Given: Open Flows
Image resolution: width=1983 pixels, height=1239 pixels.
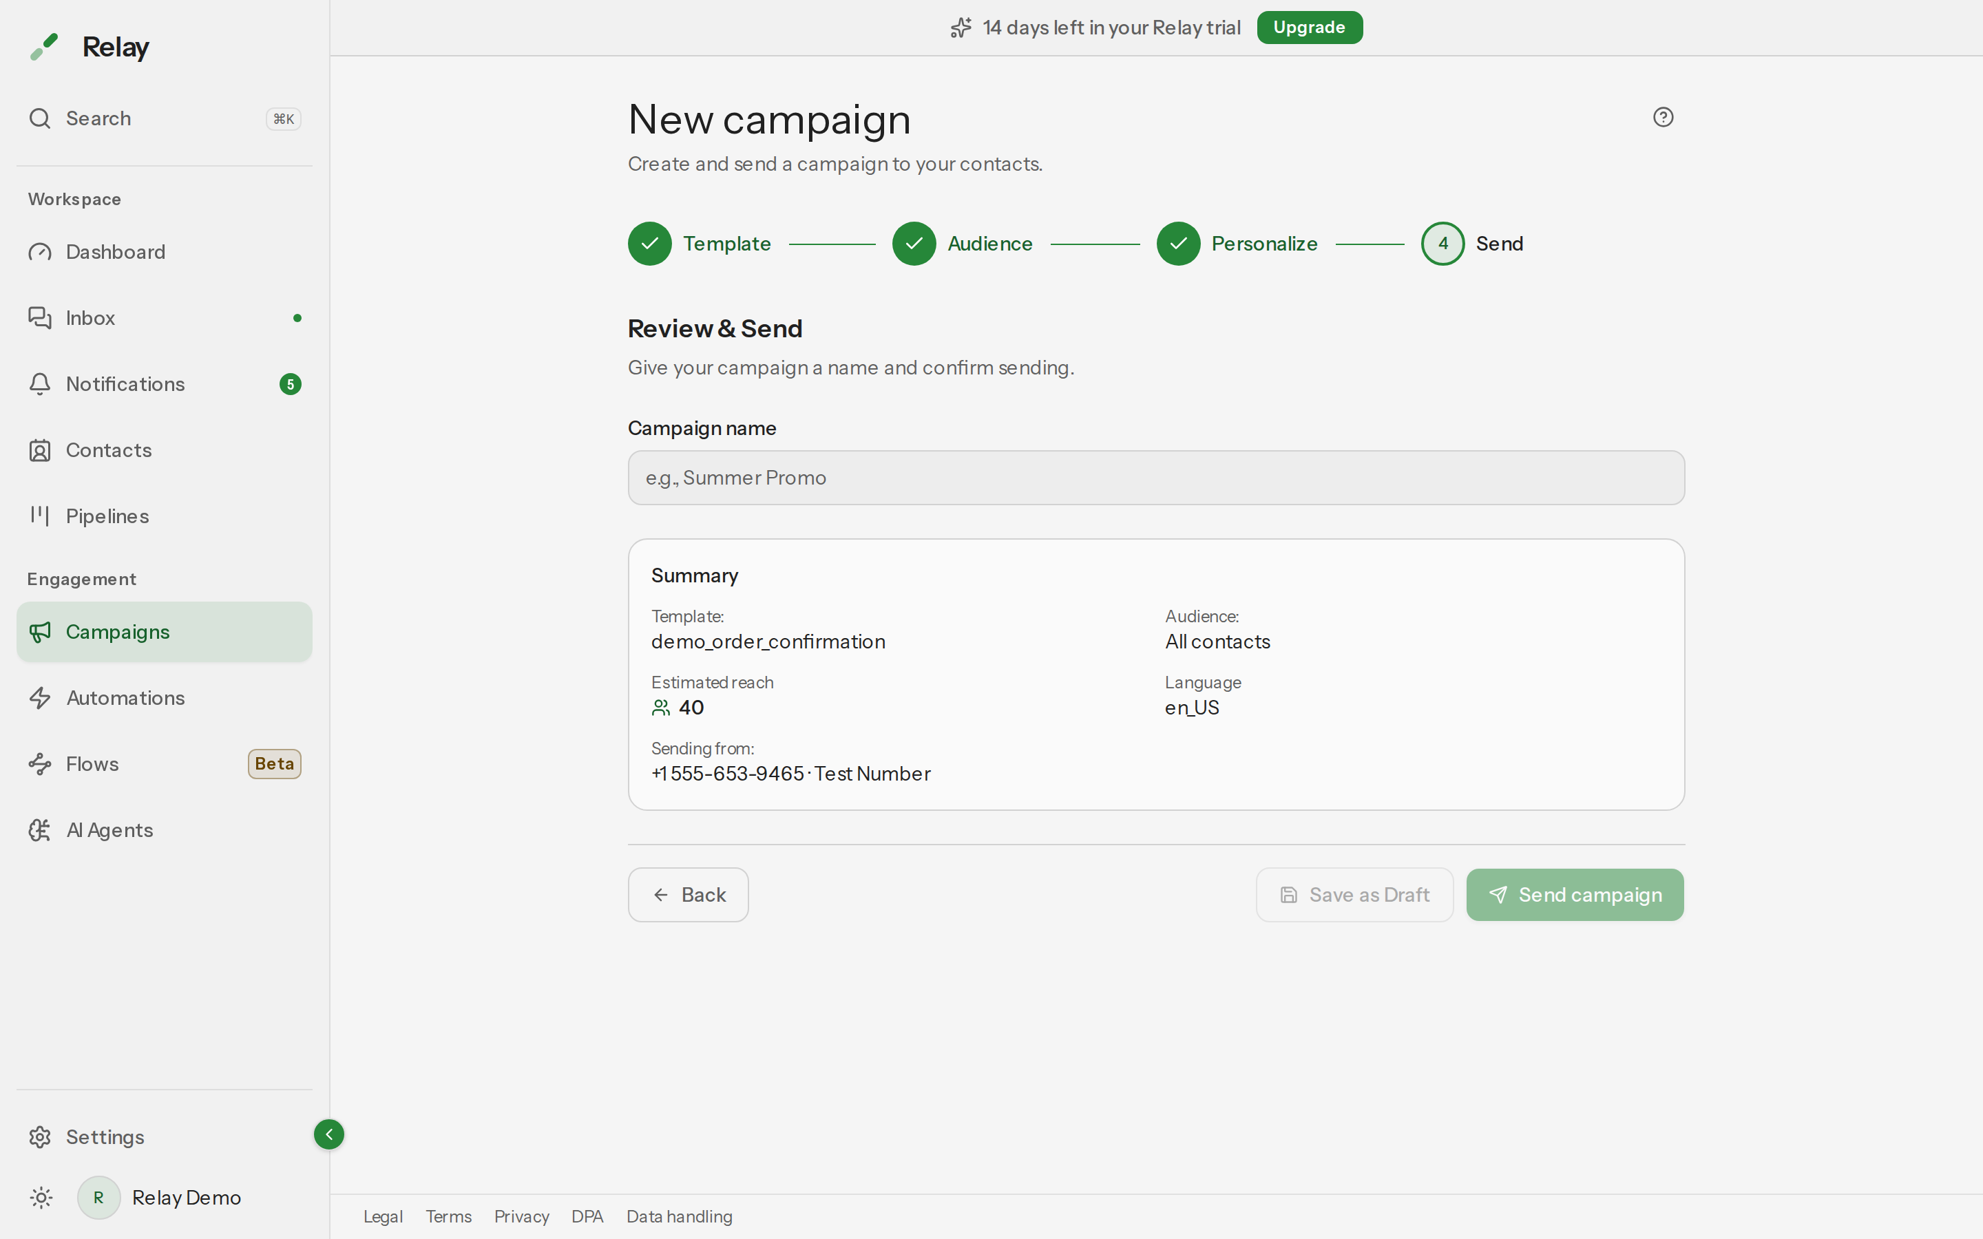Looking at the screenshot, I should pyautogui.click(x=164, y=764).
